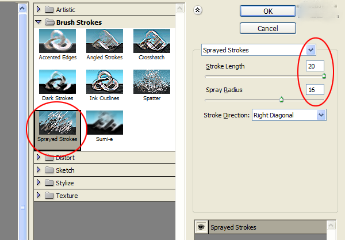The image size is (345, 240).
Task: Click the Stroke Length slider handle
Action: [x=324, y=76]
